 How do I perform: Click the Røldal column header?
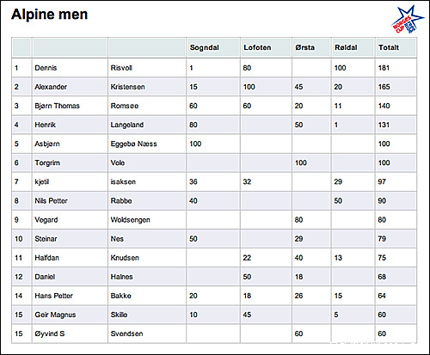[346, 47]
